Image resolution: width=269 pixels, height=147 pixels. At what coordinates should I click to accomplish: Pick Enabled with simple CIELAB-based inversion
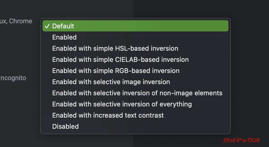coord(120,59)
